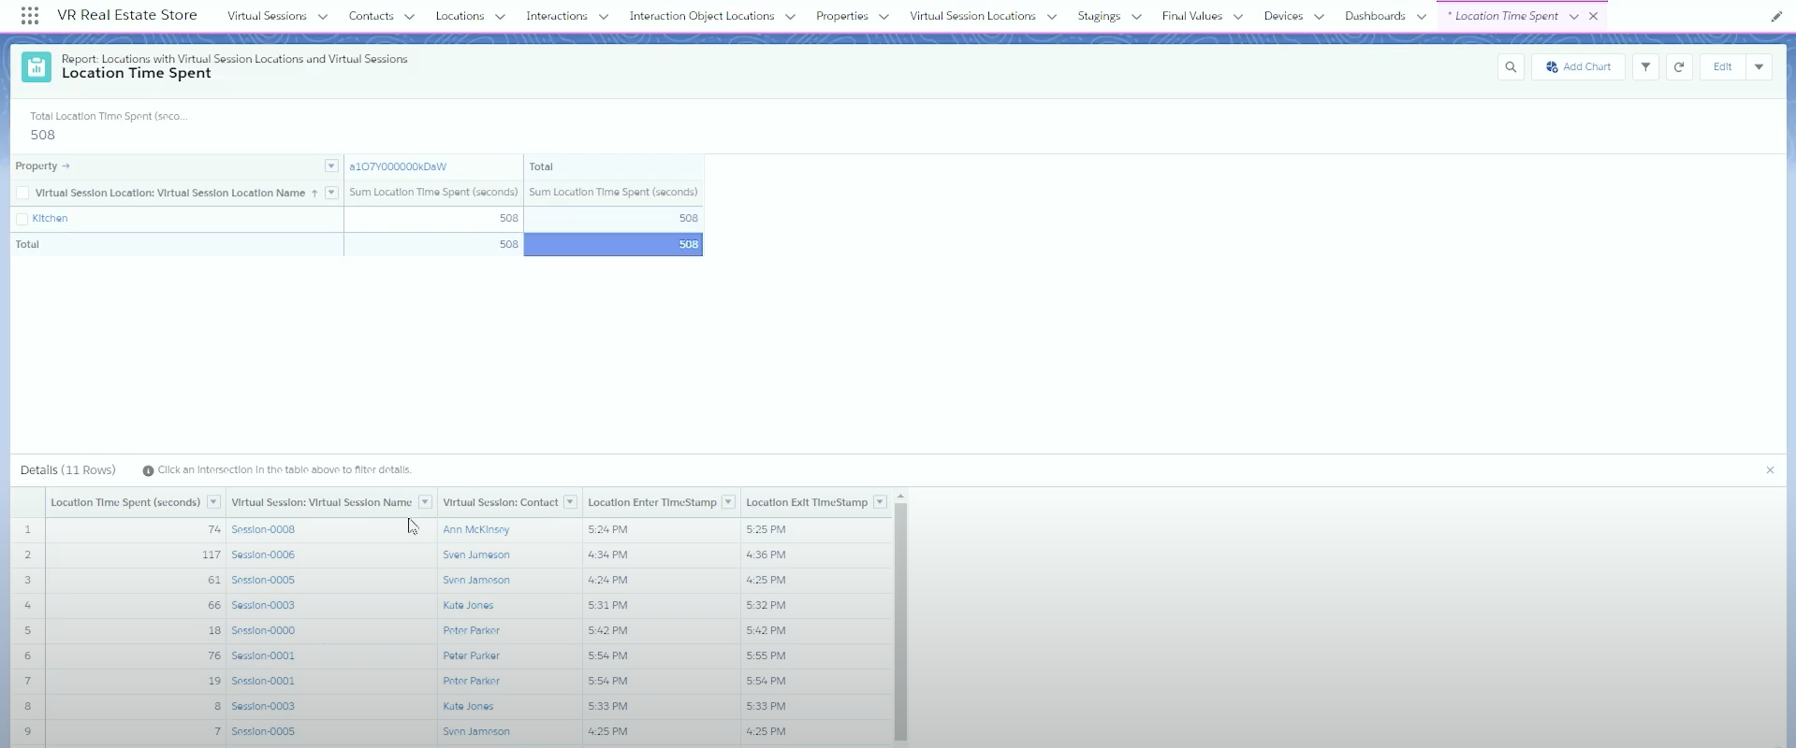Click the pencil edit navigation icon

tap(1776, 16)
